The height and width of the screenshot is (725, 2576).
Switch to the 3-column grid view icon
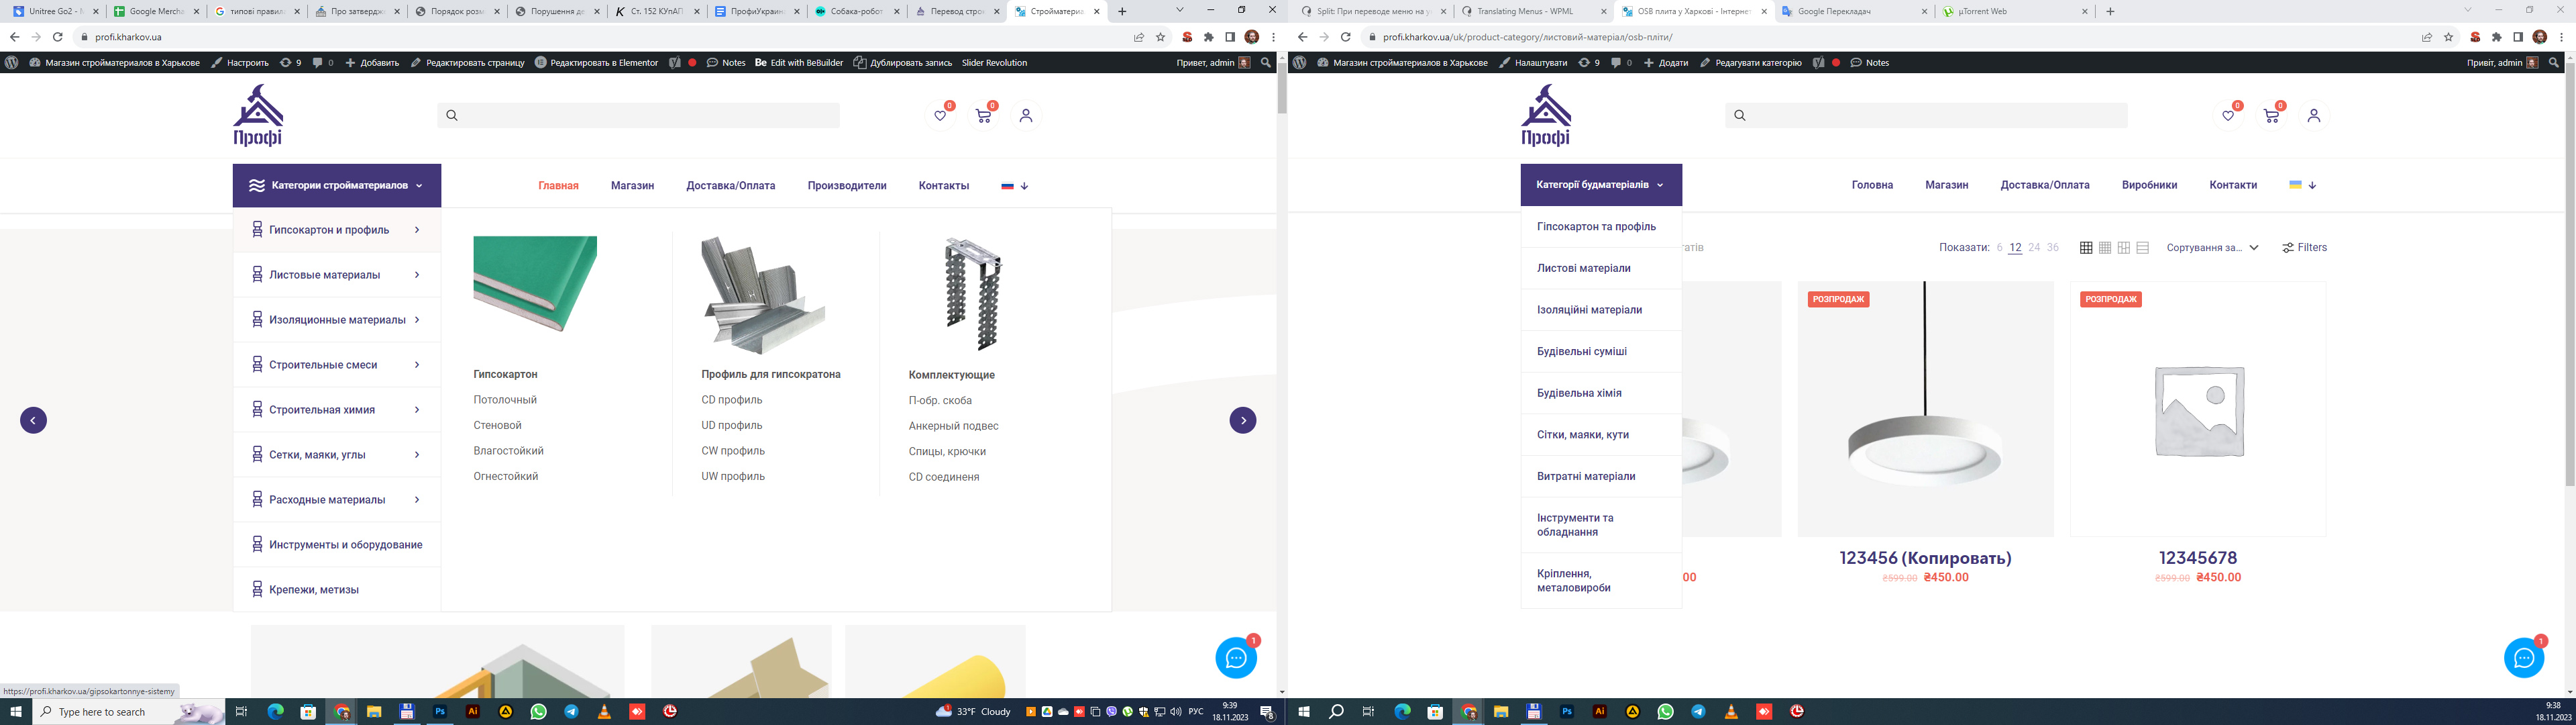(x=2086, y=247)
